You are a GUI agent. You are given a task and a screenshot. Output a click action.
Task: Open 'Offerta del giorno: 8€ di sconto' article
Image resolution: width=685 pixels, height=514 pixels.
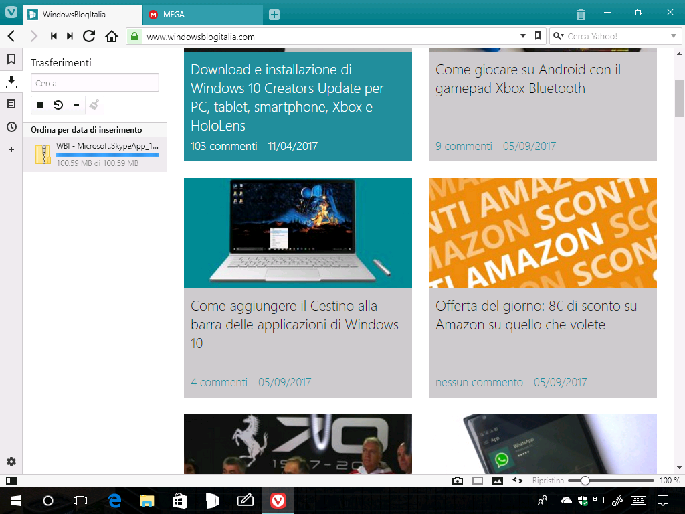pos(536,315)
